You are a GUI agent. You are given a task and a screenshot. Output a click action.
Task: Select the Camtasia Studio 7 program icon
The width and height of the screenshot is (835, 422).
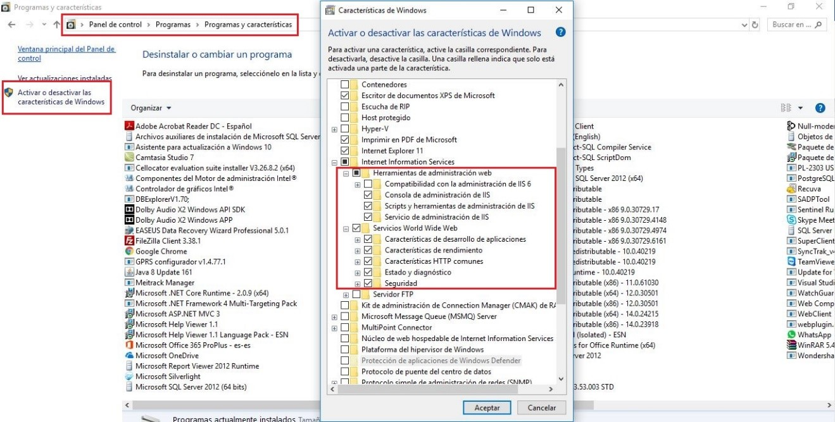(130, 157)
